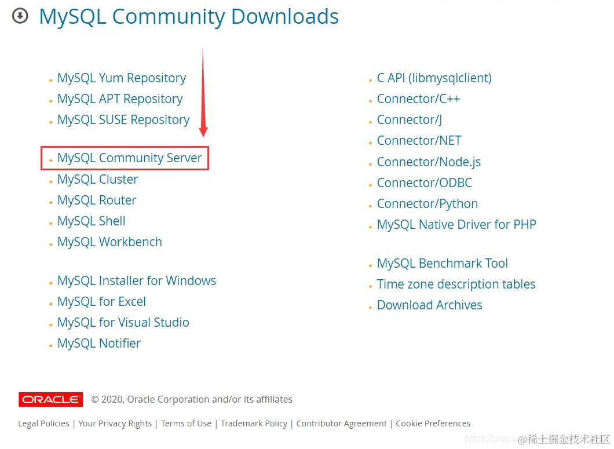Open Connector/Node.js link
614x449 pixels.
tap(429, 162)
